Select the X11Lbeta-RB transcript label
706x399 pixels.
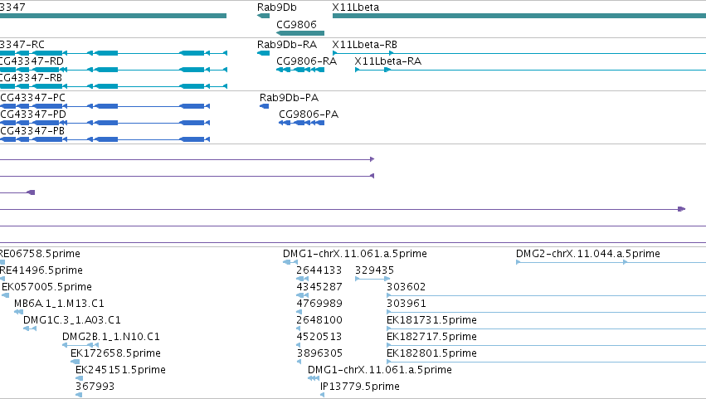[364, 45]
